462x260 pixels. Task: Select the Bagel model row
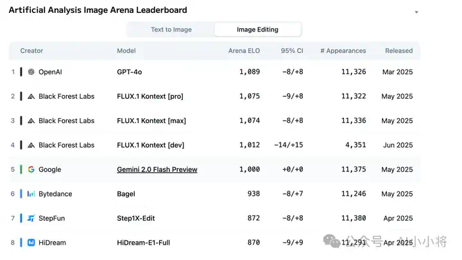[215, 194]
